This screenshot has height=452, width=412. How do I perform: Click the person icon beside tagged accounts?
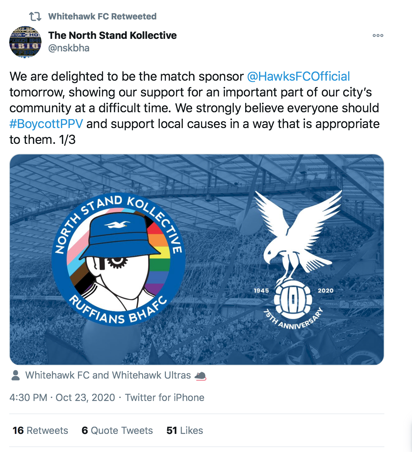[15, 375]
